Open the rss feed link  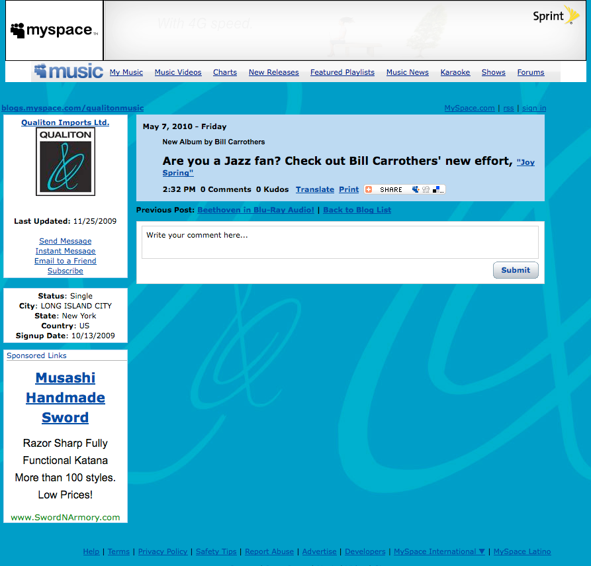tap(508, 108)
